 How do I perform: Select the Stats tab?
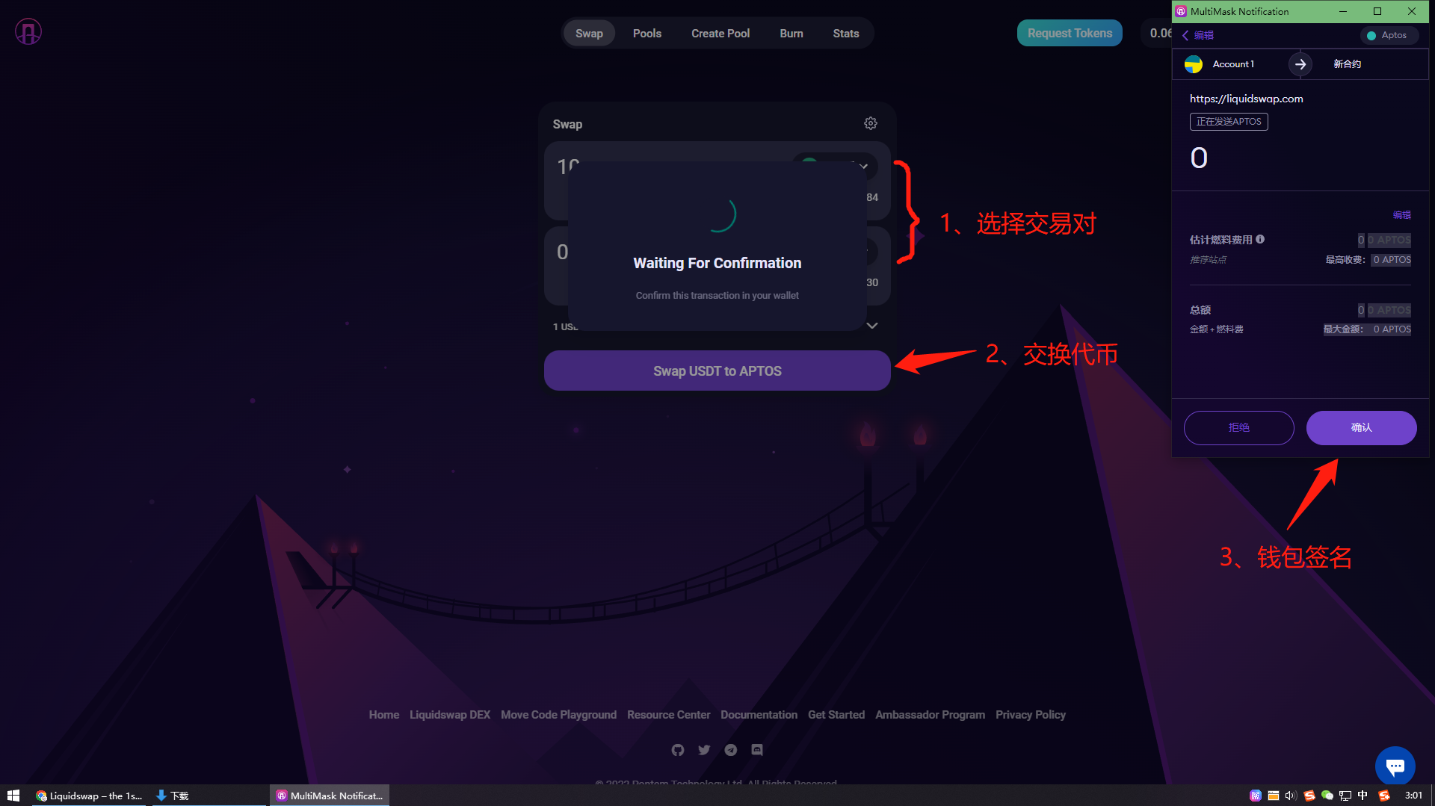[846, 34]
